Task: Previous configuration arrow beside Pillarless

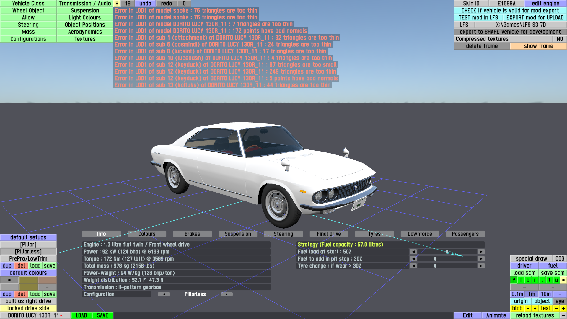Action: tap(164, 294)
